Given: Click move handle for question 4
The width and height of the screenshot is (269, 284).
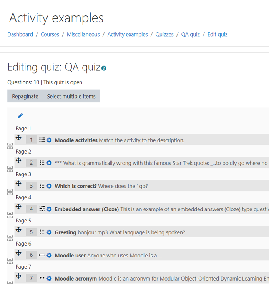Looking at the screenshot, I should coord(18,207).
